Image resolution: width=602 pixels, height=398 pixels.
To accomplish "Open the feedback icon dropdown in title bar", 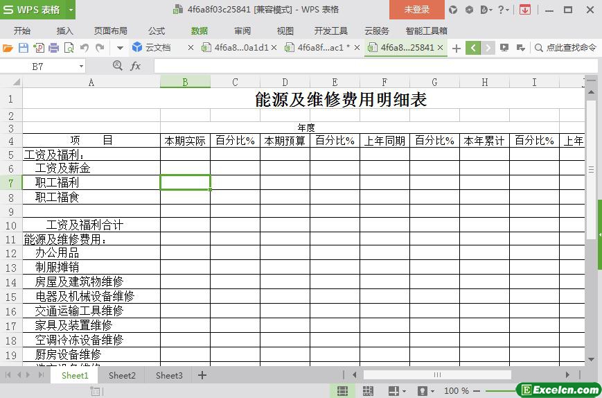I will pos(486,10).
